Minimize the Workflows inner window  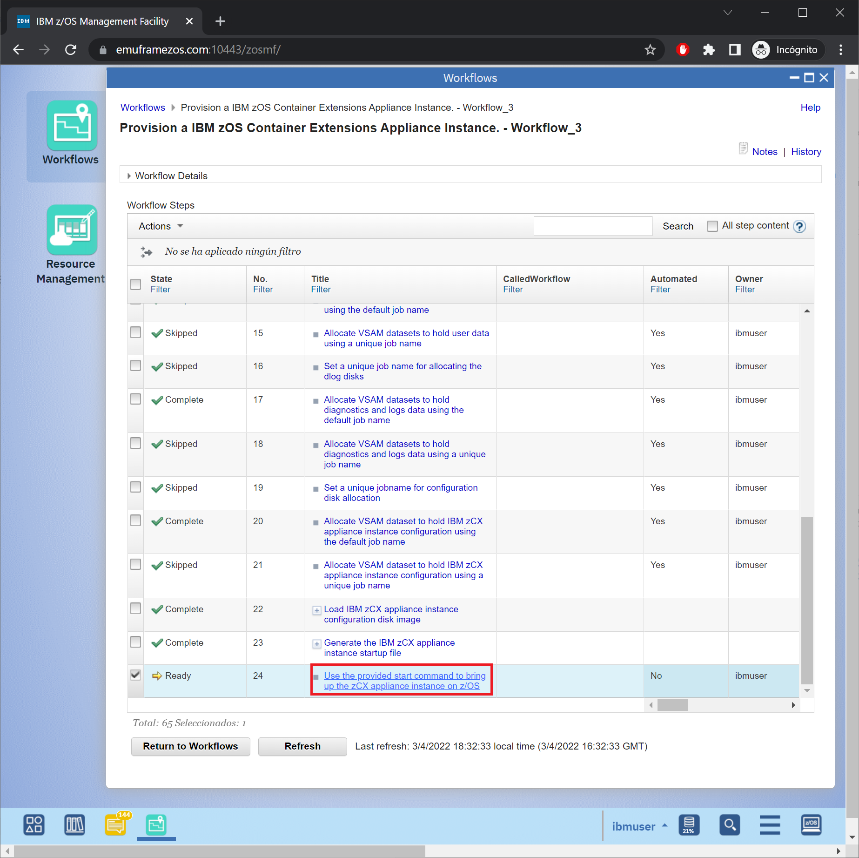[x=794, y=78]
